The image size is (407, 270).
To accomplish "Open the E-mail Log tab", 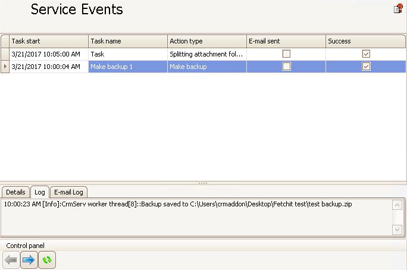I will tap(68, 192).
